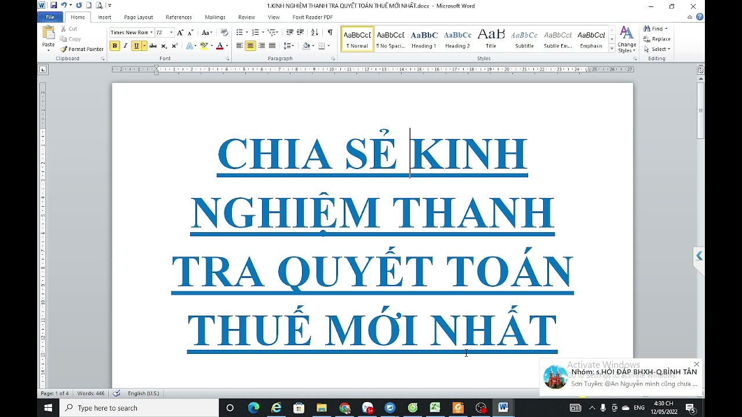Apply the red font color
Image resolution: width=742 pixels, height=417 pixels.
(220, 46)
